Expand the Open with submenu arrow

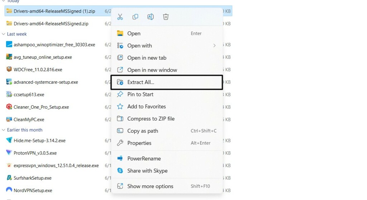pyautogui.click(x=214, y=46)
